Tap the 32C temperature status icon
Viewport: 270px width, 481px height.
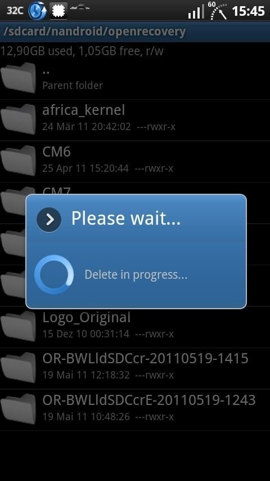click(15, 11)
